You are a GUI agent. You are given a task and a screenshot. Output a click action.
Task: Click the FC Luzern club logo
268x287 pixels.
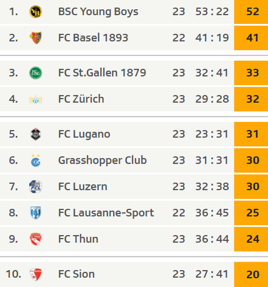tap(35, 187)
